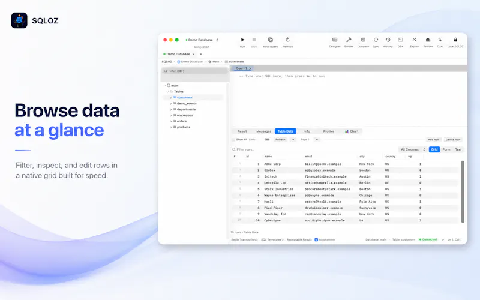This screenshot has height=300, width=480.
Task: Close the Demo Database connection tab
Action: 193,54
